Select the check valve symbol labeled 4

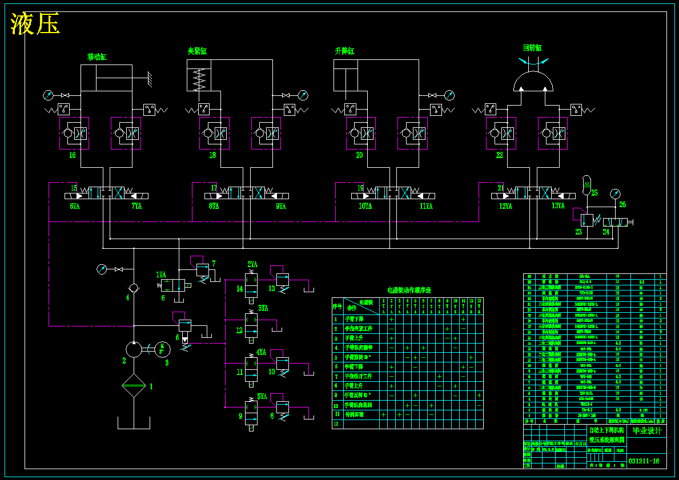pyautogui.click(x=134, y=288)
